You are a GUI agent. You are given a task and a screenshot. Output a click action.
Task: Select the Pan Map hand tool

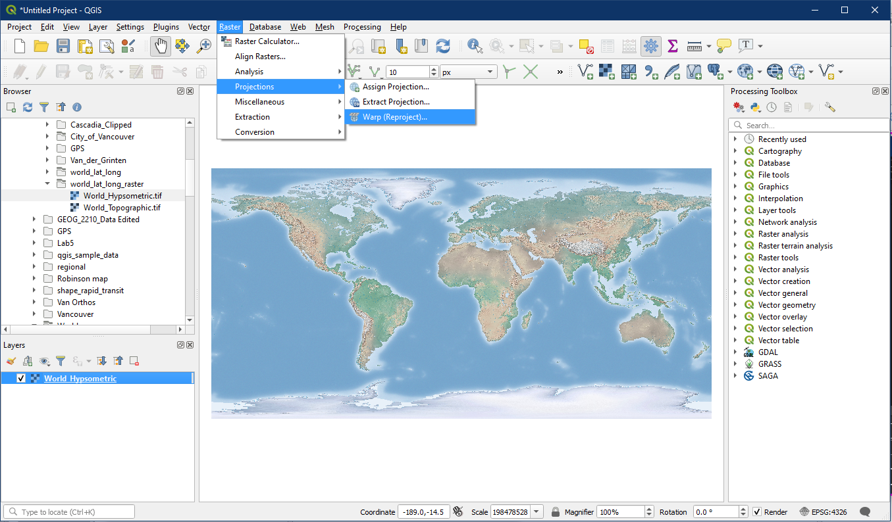(161, 45)
